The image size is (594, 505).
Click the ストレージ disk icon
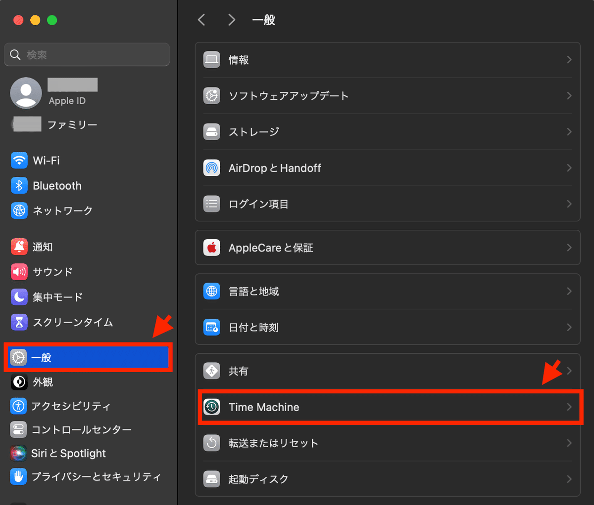pos(212,132)
